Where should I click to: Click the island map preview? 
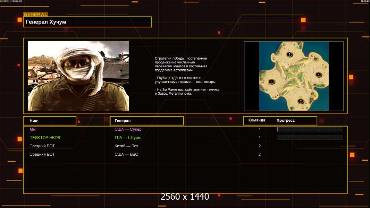[294, 76]
